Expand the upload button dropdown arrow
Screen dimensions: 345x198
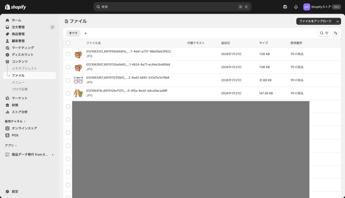[338, 21]
